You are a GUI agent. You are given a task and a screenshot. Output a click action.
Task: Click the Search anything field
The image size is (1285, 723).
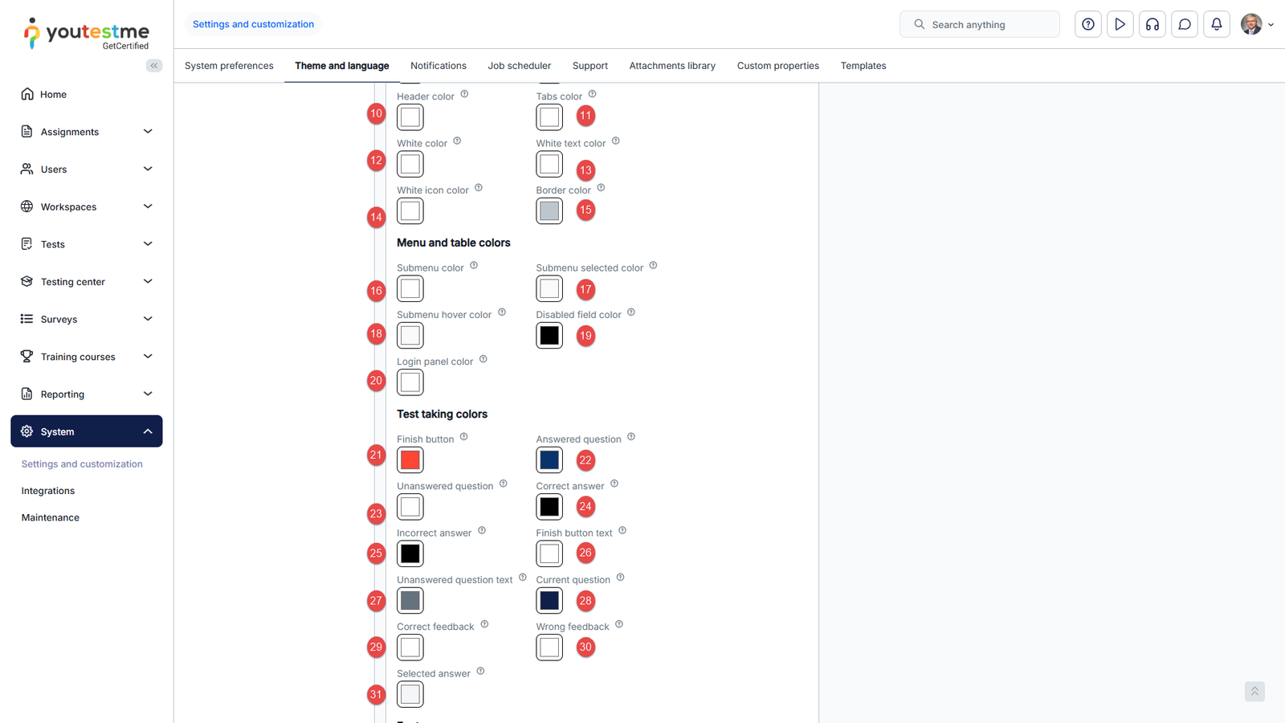pos(980,25)
